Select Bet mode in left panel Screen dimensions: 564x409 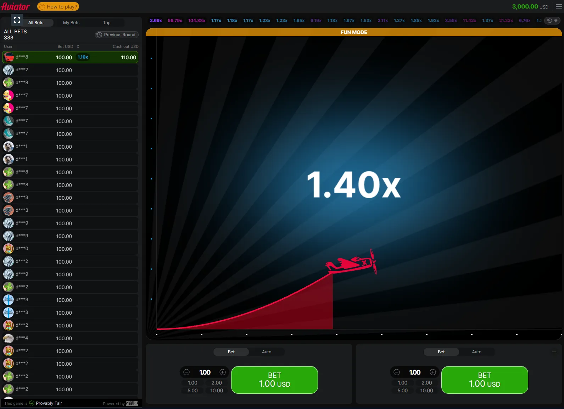(x=231, y=352)
